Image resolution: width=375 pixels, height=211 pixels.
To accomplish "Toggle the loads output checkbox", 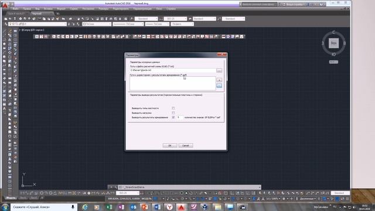I will [173, 113].
